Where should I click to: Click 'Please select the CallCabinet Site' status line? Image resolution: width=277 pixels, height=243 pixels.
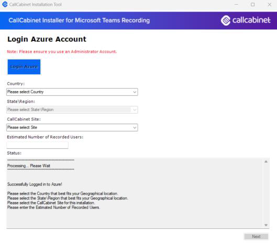[x=51, y=203]
